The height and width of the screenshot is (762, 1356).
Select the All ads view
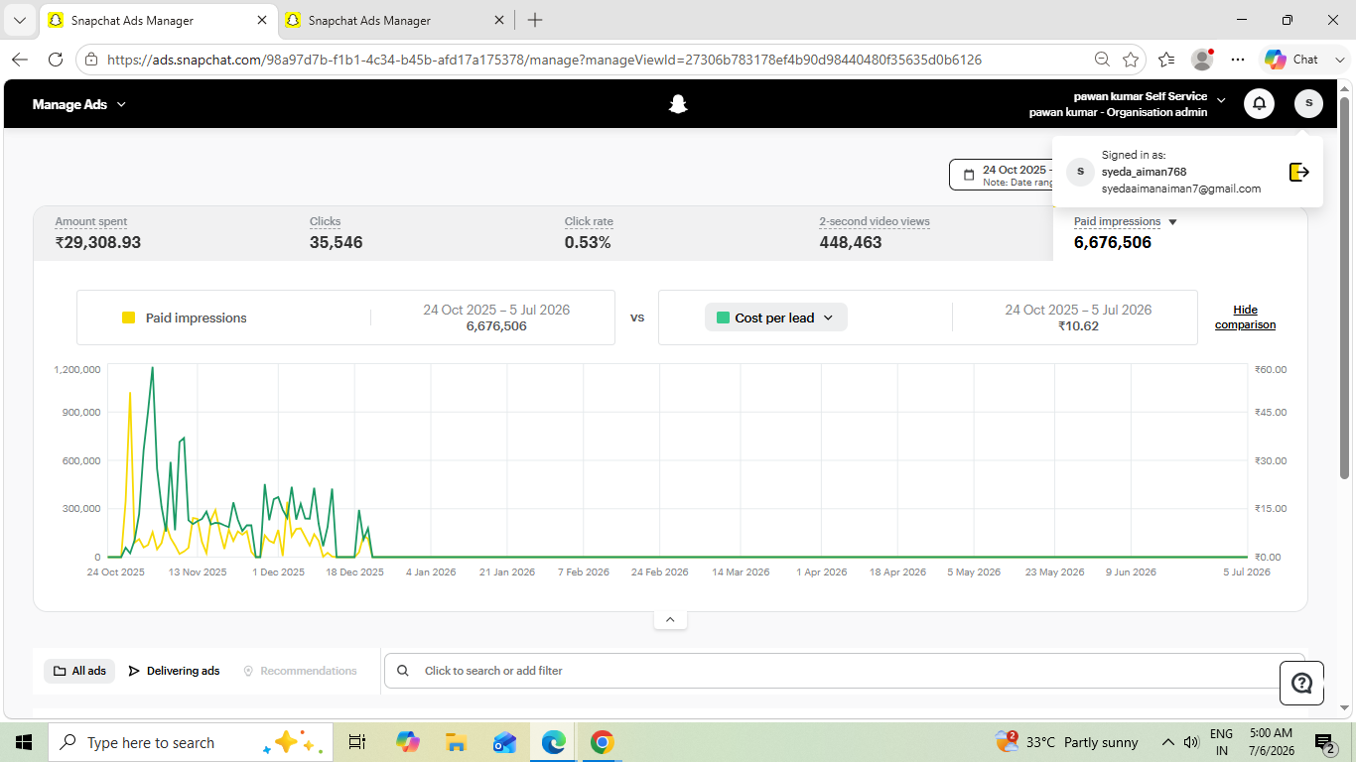pyautogui.click(x=79, y=671)
